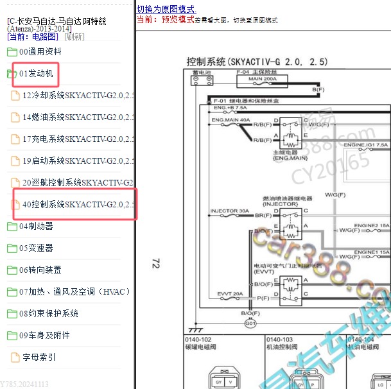Click the Atenza 2013-2014 vehicle title text

click(x=57, y=24)
